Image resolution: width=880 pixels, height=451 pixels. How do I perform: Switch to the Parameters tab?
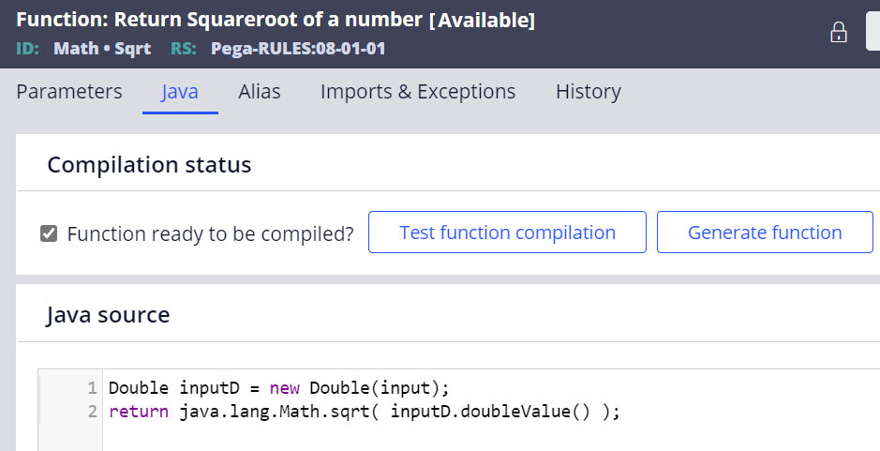tap(69, 91)
